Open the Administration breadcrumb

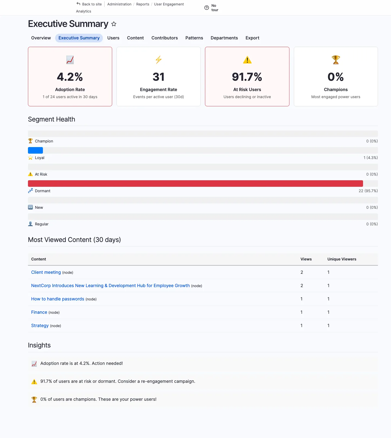point(119,4)
